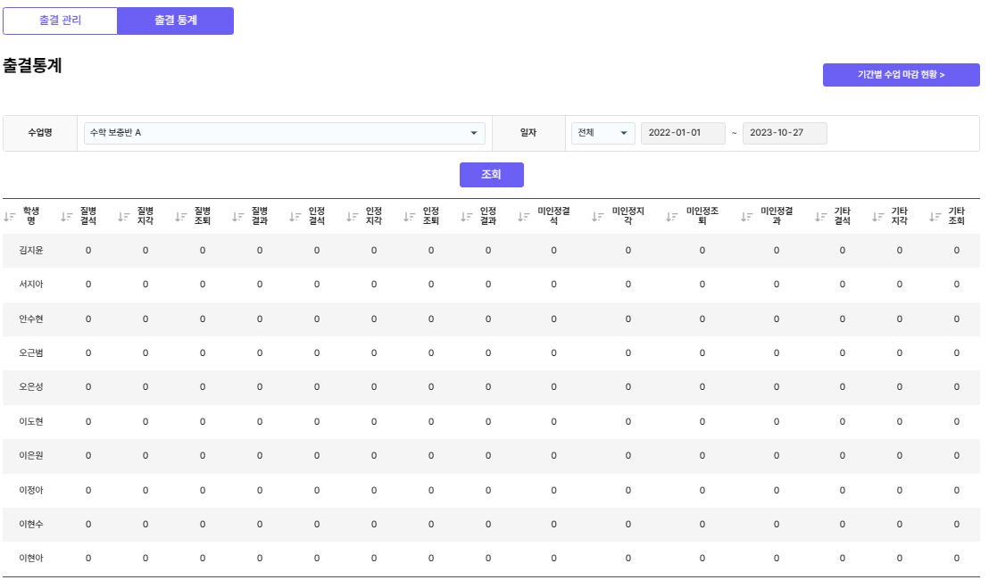This screenshot has width=989, height=580.
Task: Click 김지윤's 질병결석 value cell
Action: [88, 250]
